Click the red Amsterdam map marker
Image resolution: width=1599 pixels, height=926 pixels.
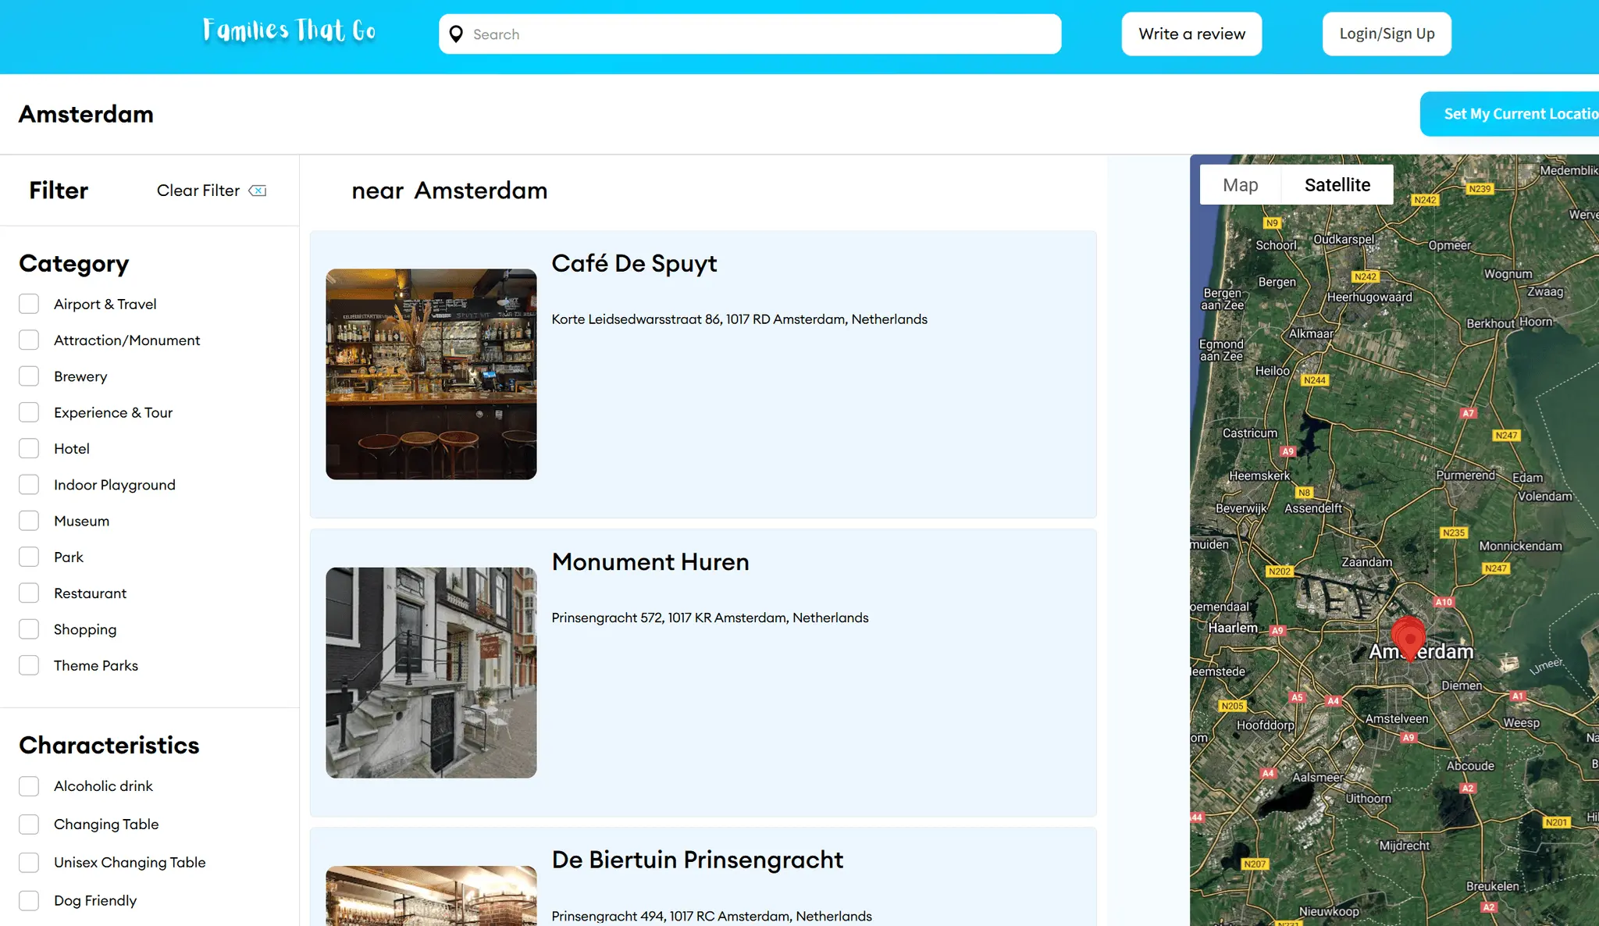tap(1409, 639)
